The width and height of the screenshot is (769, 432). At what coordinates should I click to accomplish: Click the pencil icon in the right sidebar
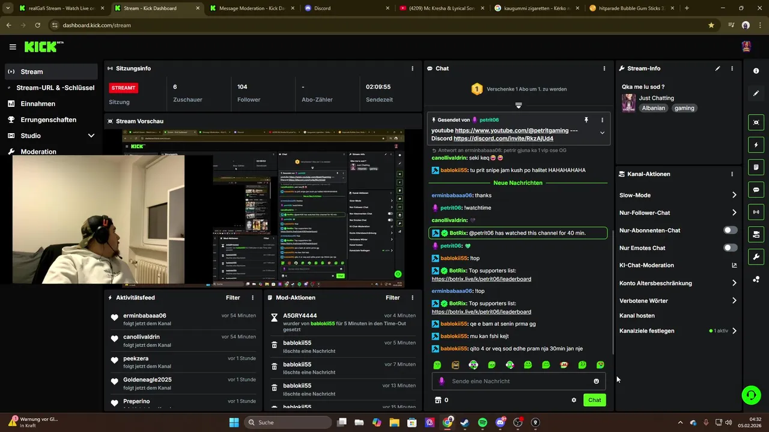point(756,93)
